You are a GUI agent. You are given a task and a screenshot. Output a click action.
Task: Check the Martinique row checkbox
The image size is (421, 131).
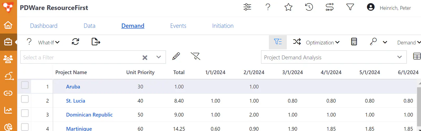point(25,127)
